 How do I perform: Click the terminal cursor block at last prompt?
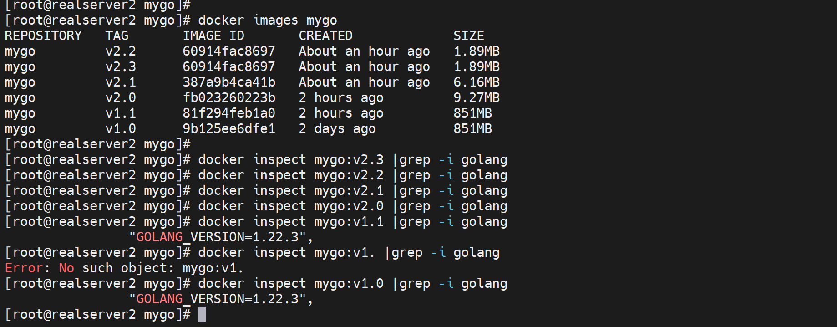point(202,314)
